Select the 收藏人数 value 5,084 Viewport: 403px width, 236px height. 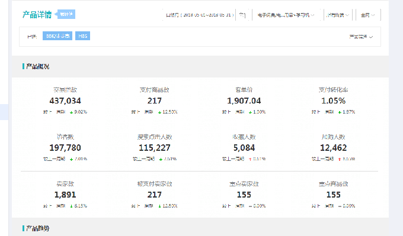pyautogui.click(x=244, y=148)
